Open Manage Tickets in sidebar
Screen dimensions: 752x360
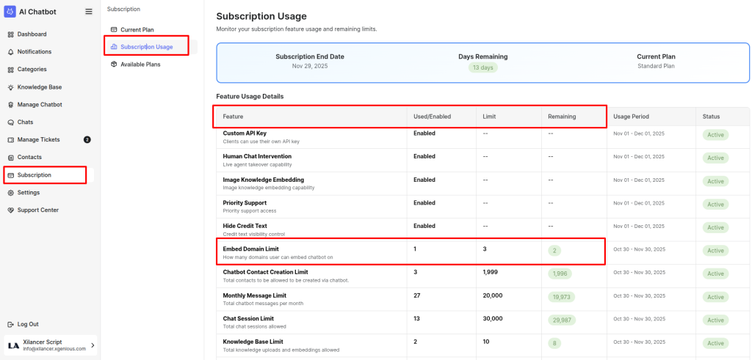(x=38, y=140)
